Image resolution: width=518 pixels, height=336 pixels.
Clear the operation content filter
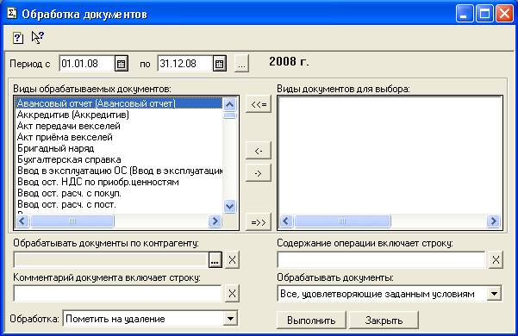pyautogui.click(x=496, y=260)
